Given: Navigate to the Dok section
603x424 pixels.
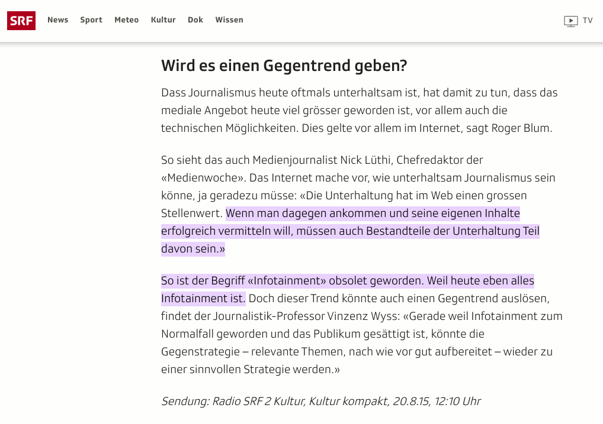Looking at the screenshot, I should point(195,20).
